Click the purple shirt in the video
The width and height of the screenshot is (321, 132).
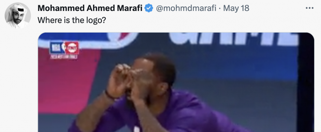(x=184, y=115)
